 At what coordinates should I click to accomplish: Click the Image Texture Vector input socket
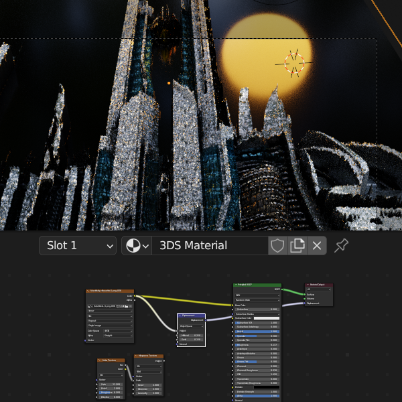pos(85,340)
